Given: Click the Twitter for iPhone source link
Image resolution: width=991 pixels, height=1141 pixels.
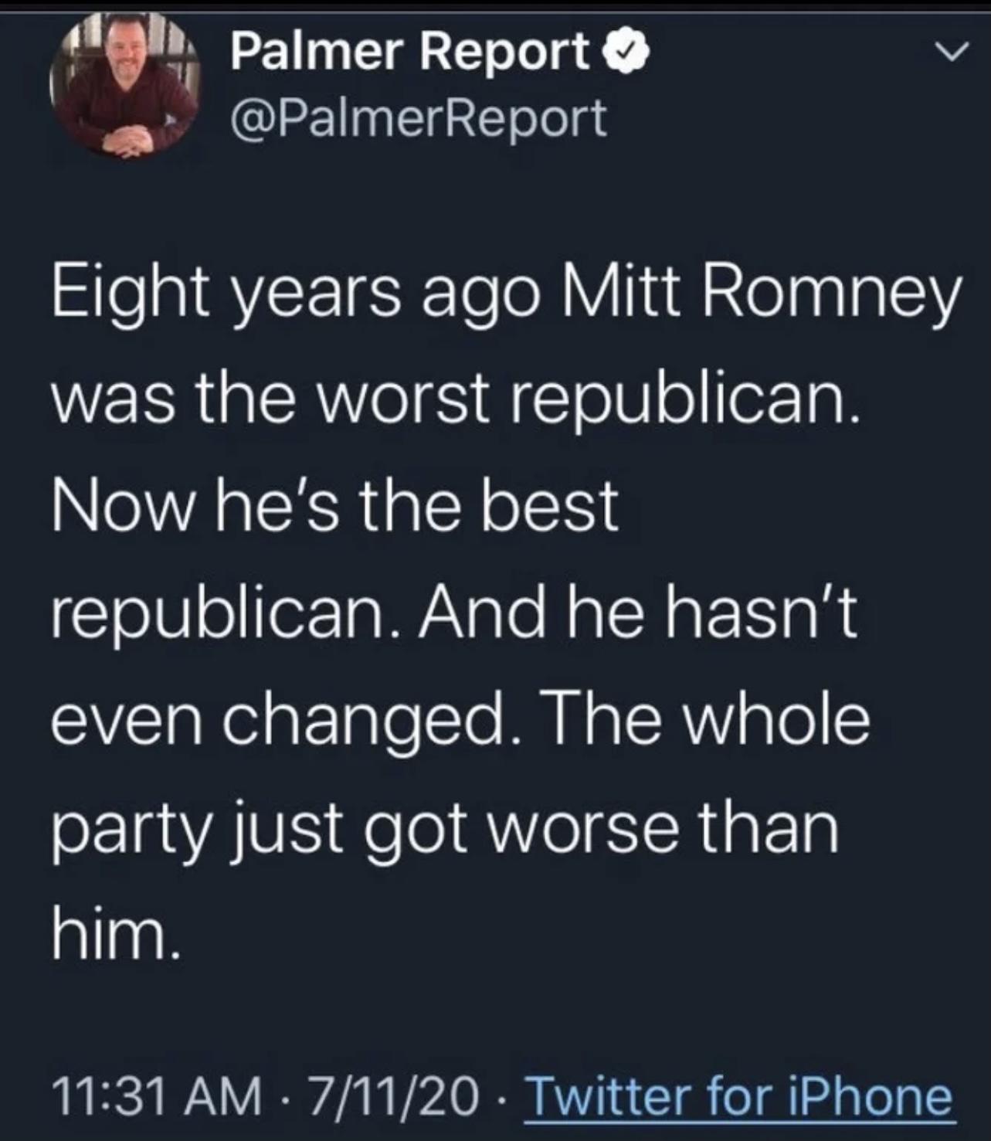Looking at the screenshot, I should (738, 1096).
